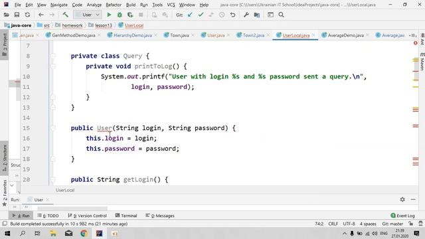
Task: Collapse getLogin method fold on line 20
Action: (x=53, y=180)
